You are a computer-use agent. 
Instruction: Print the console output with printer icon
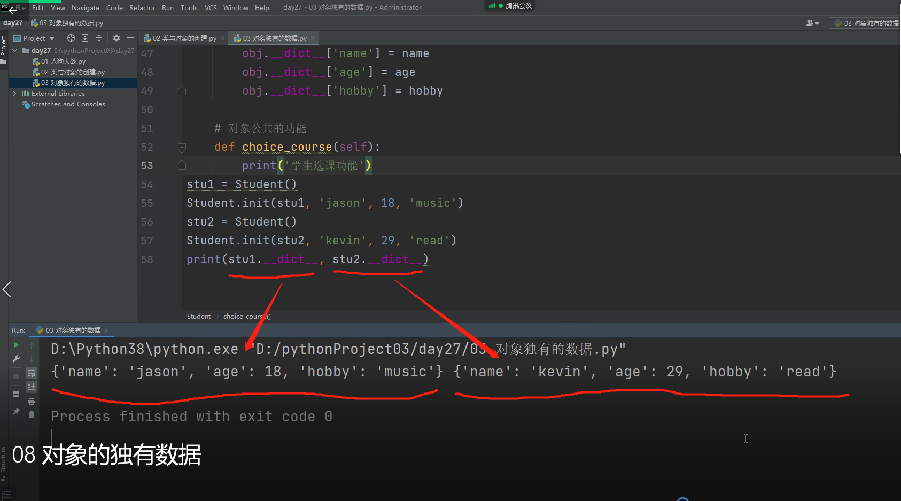32,401
